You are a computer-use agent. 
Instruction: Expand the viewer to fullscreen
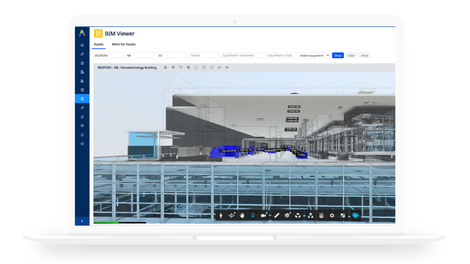pos(343,215)
